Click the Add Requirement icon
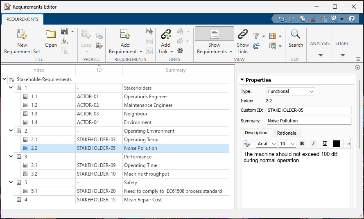The image size is (364, 219). pos(125,34)
